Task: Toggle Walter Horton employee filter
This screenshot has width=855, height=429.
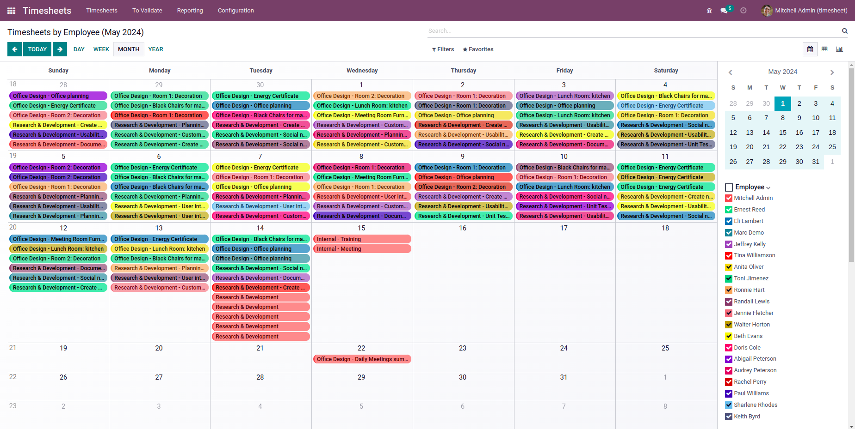Action: click(729, 325)
